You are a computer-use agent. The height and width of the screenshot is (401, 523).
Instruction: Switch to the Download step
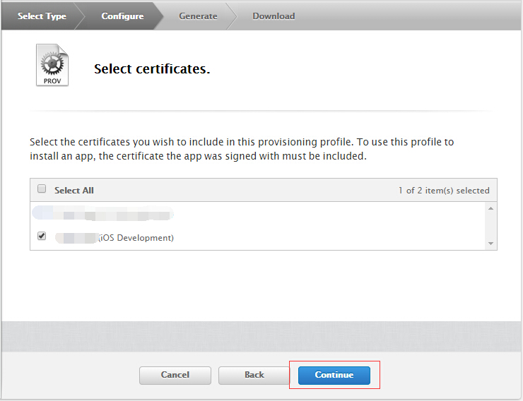(x=274, y=16)
